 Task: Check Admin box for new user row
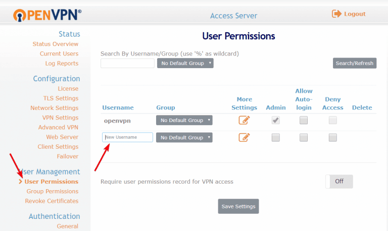coord(276,137)
